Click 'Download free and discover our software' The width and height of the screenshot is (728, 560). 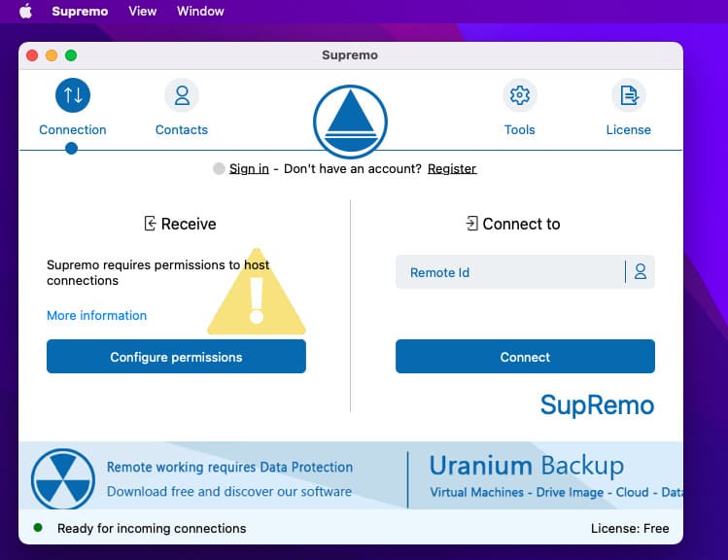229,491
